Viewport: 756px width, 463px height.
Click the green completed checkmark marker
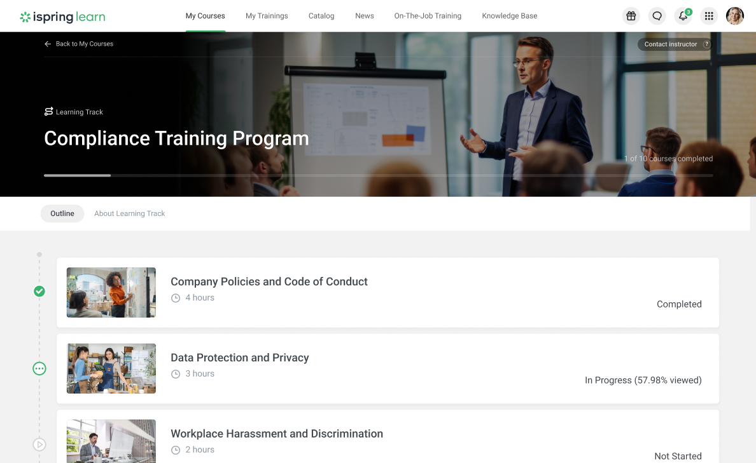[39, 291]
